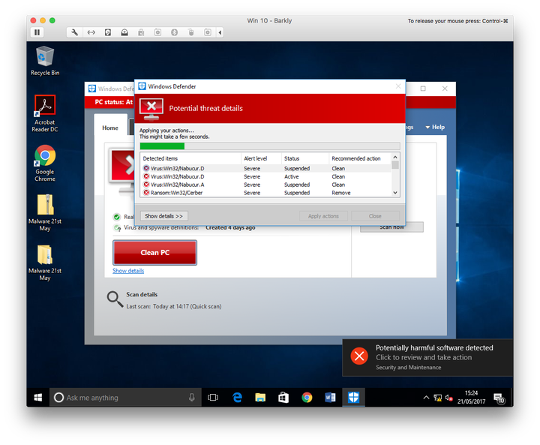Click Show details >> button
This screenshot has width=540, height=445.
click(164, 216)
